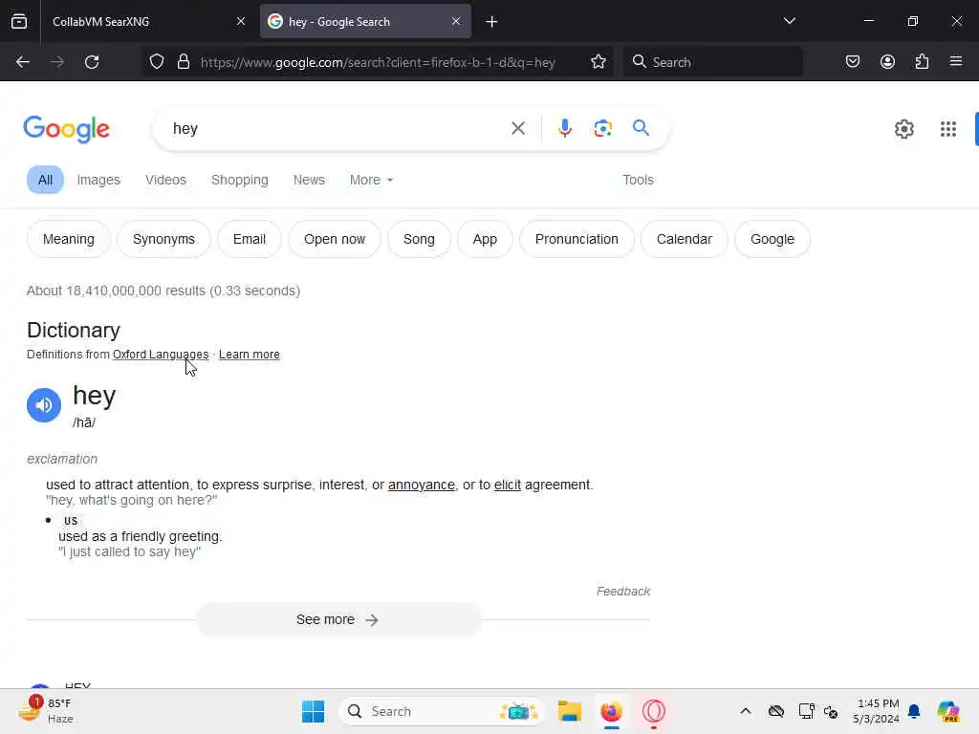
Task: Open Copilot preview icon in taskbar
Action: [x=948, y=711]
